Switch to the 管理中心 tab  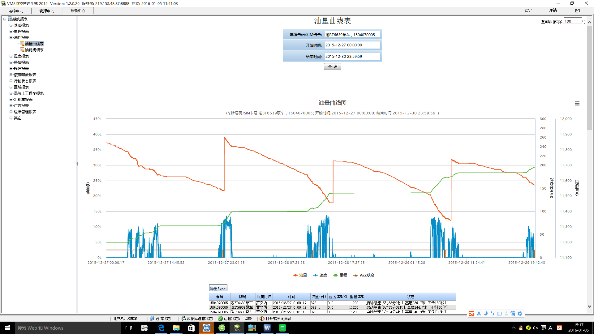point(47,11)
